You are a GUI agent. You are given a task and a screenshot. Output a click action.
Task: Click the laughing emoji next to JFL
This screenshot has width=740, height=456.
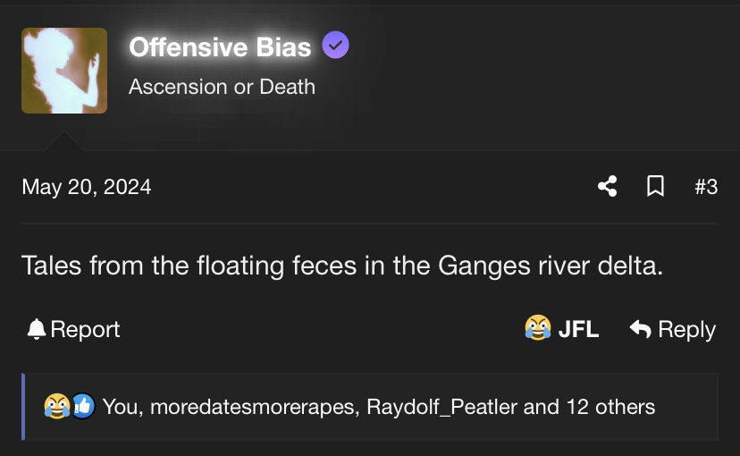coord(537,329)
